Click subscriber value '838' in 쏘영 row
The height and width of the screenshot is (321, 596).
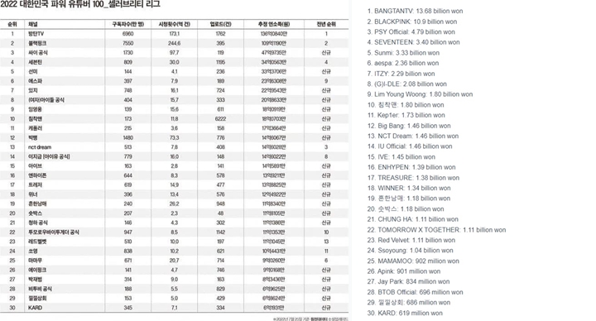pos(128,252)
